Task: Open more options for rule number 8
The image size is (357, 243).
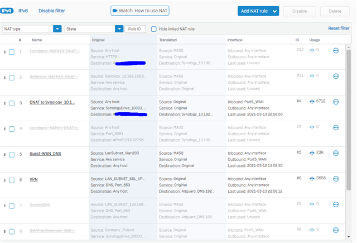Action: pos(336,230)
